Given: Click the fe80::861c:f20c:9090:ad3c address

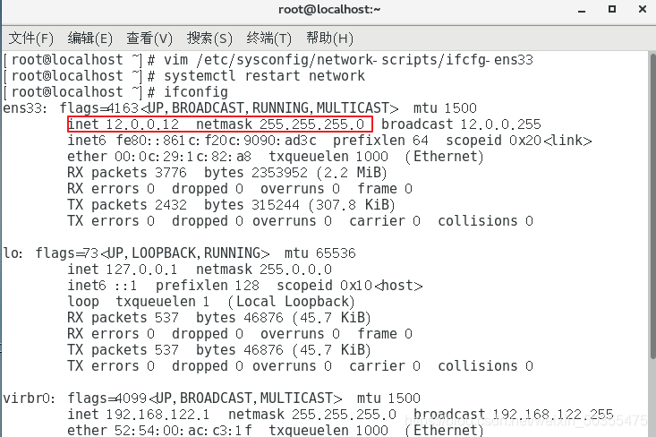Looking at the screenshot, I should [217, 141].
